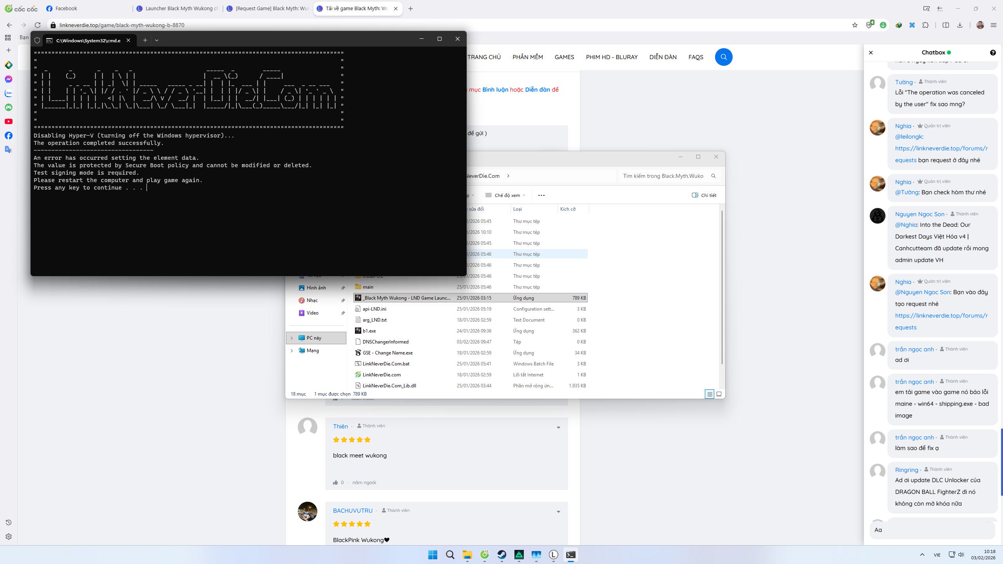This screenshot has width=1003, height=564.
Task: Toggle large icons view button in Explorer
Action: tap(719, 394)
